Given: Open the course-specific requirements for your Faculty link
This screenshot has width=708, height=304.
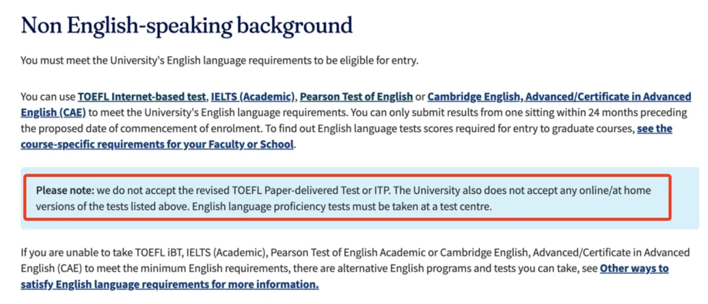Looking at the screenshot, I should point(157,144).
